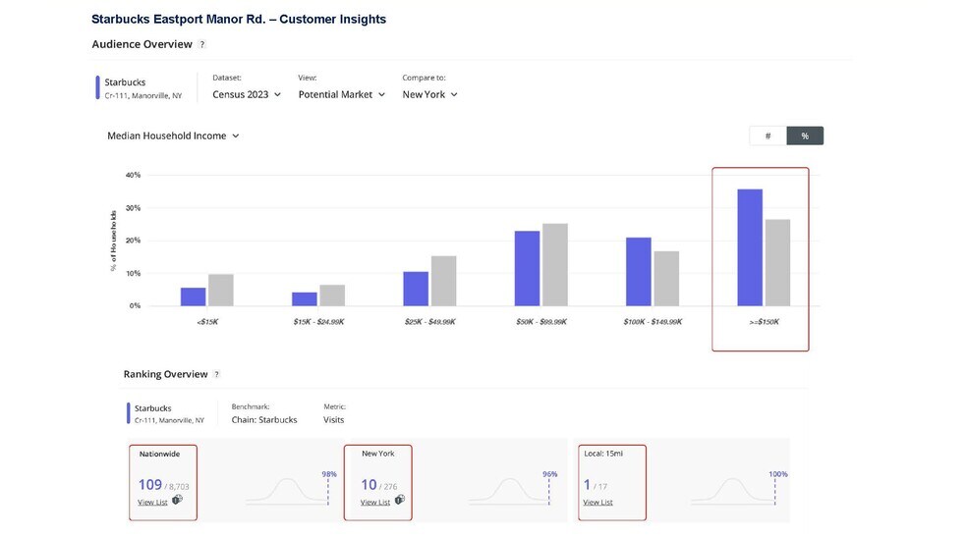Click the Starbucks Manorville label in Audience Overview
Image resolution: width=967 pixels, height=539 pixels.
coord(143,88)
